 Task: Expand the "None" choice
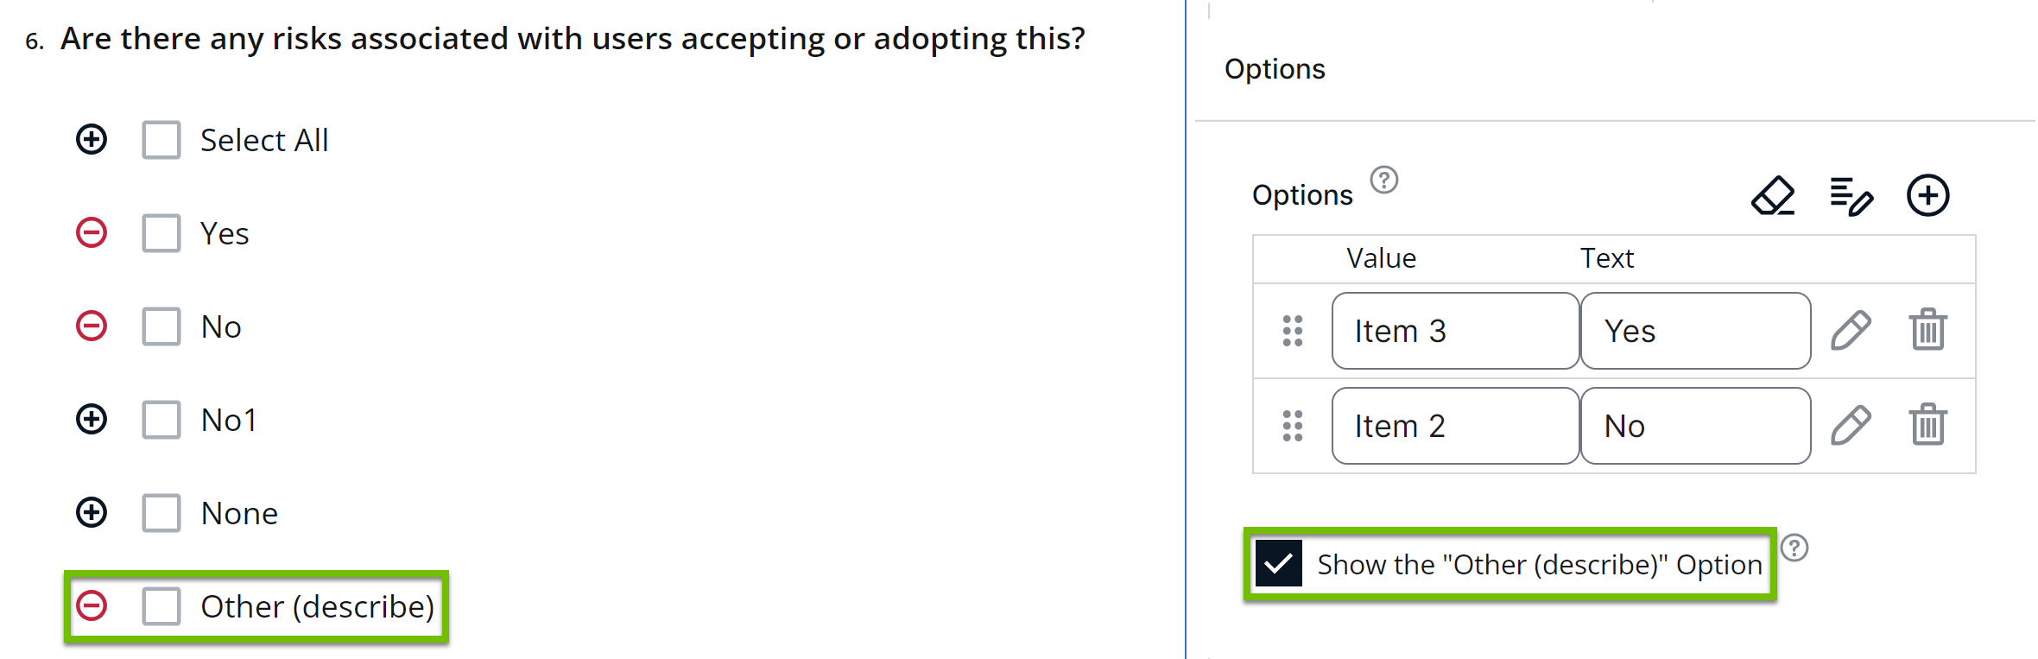click(91, 512)
